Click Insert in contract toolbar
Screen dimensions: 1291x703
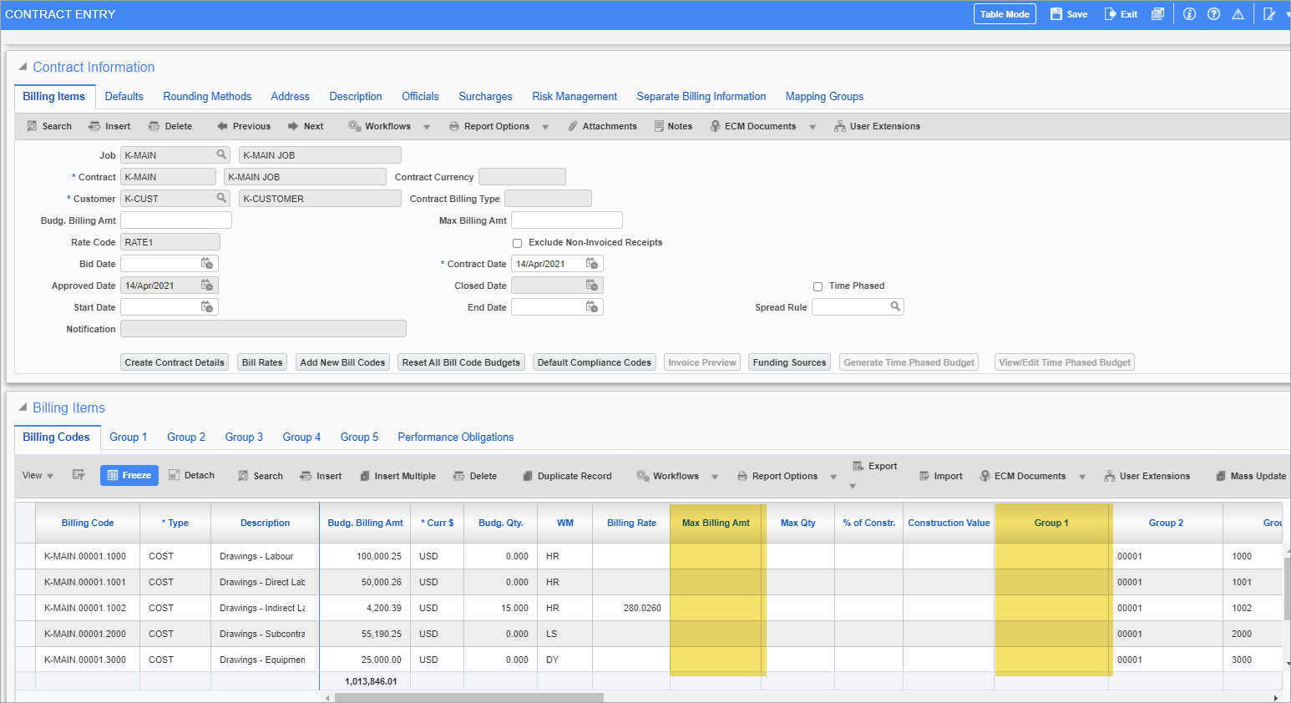[x=109, y=126]
